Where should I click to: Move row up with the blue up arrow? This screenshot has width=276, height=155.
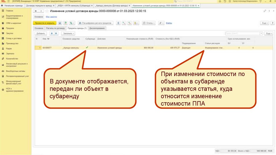(52, 33)
